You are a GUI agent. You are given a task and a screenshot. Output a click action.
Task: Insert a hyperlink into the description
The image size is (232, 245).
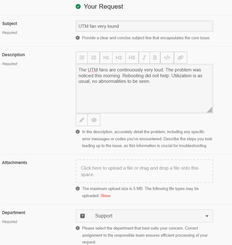click(x=180, y=57)
